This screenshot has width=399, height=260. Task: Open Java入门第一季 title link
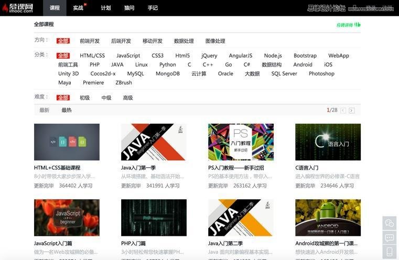tap(138, 168)
